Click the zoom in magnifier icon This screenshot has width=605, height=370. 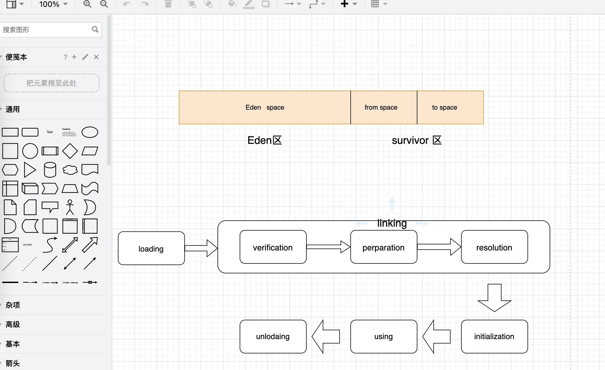(87, 4)
